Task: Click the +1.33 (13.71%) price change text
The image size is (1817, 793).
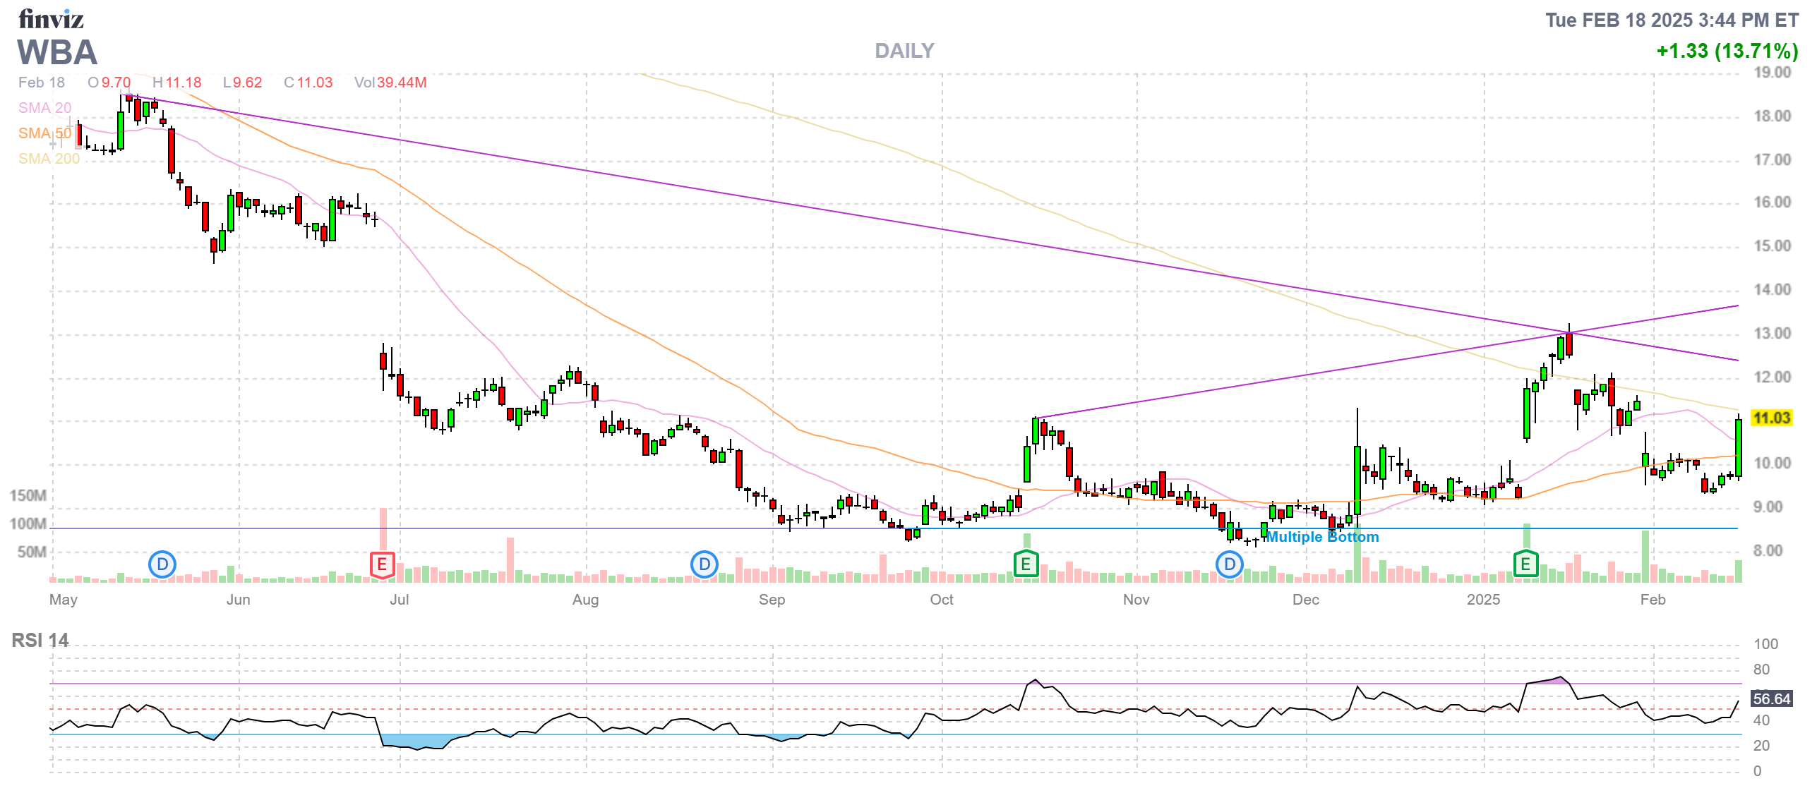Action: 1727,51
